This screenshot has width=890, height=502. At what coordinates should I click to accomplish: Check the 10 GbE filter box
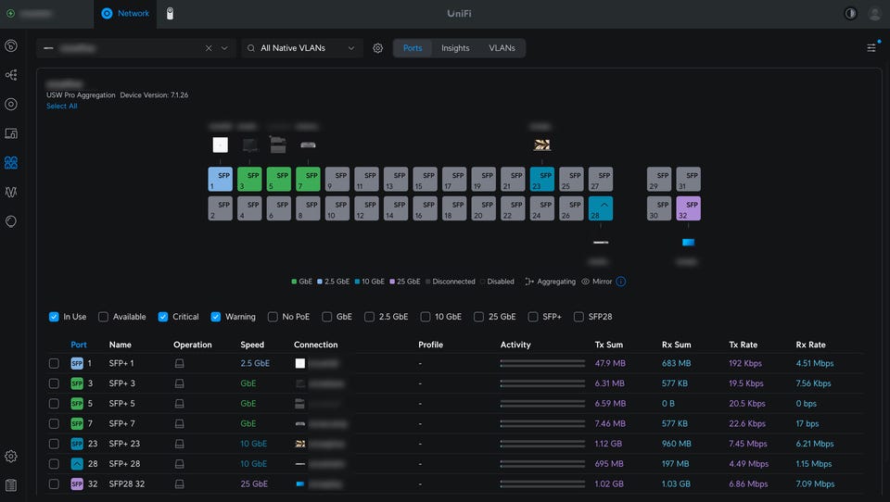tap(426, 317)
